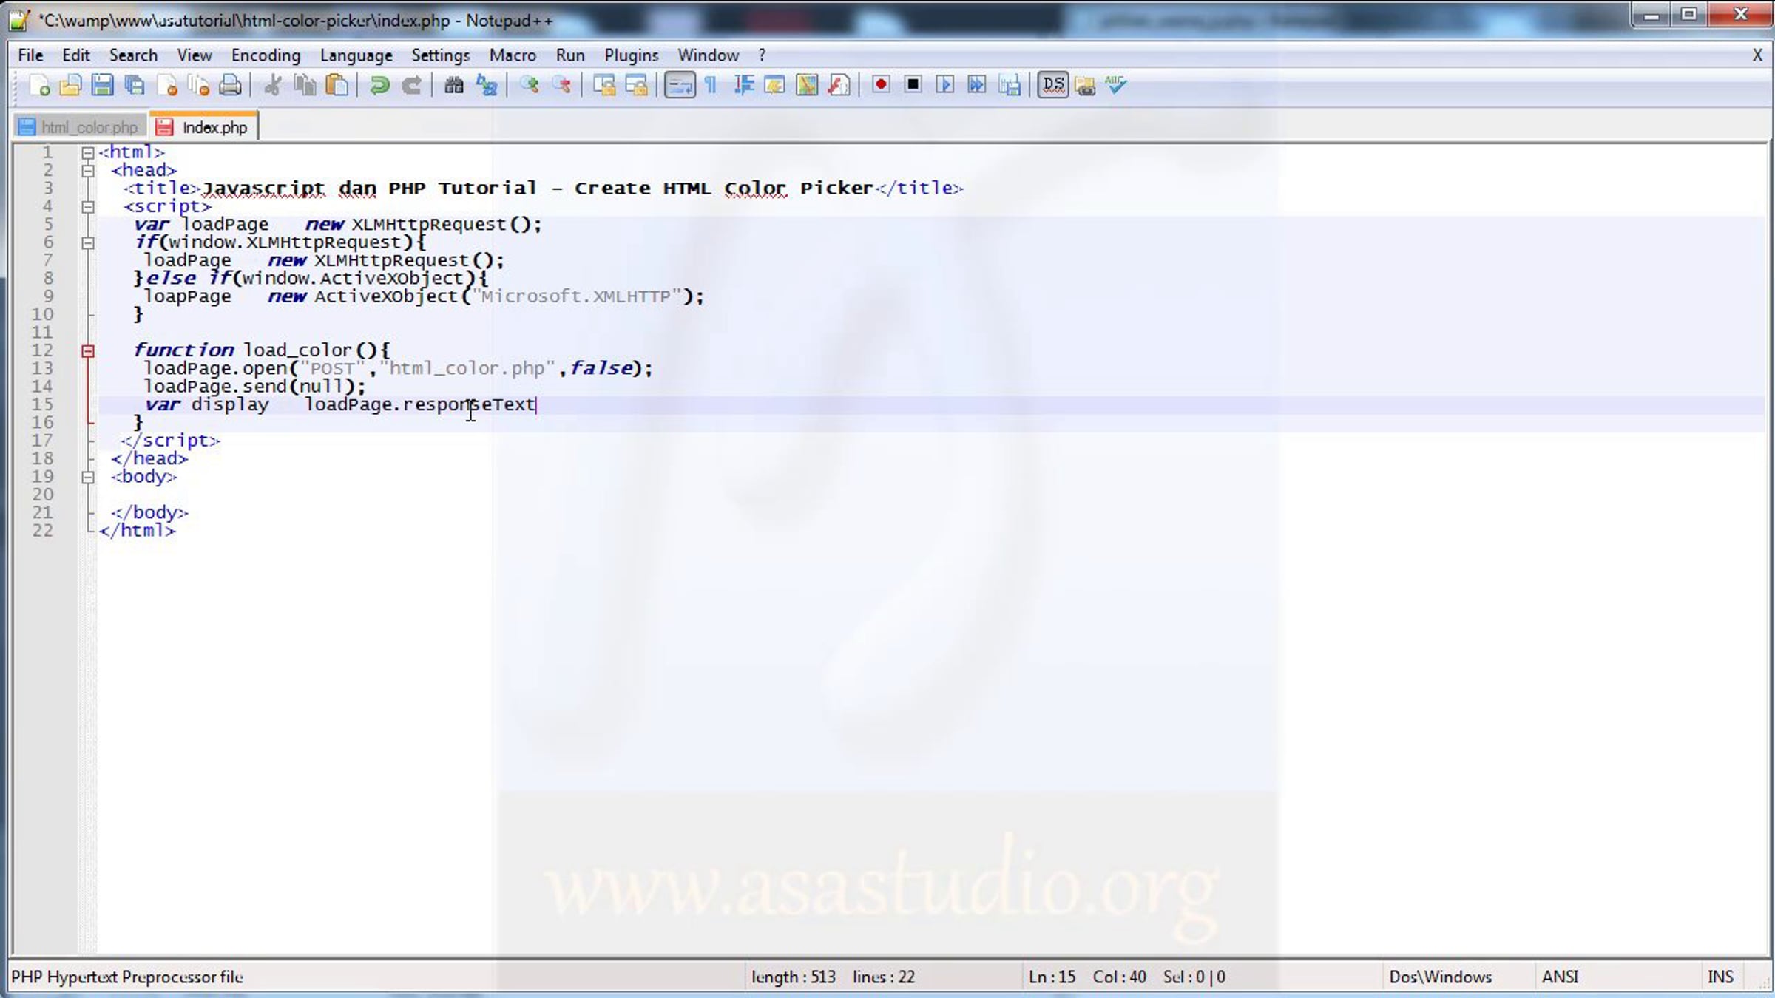Collapse the script block fold on line 4
1775x998 pixels.
(87, 207)
